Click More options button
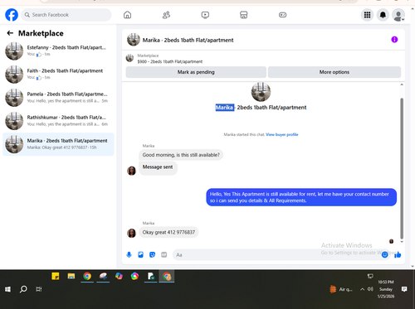 334,72
